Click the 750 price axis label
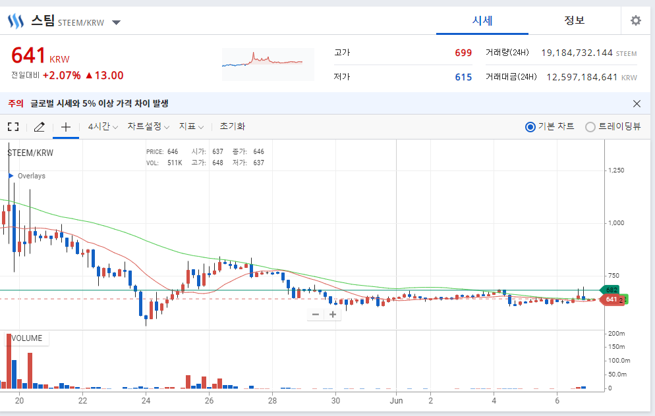The image size is (655, 416). tap(613, 275)
